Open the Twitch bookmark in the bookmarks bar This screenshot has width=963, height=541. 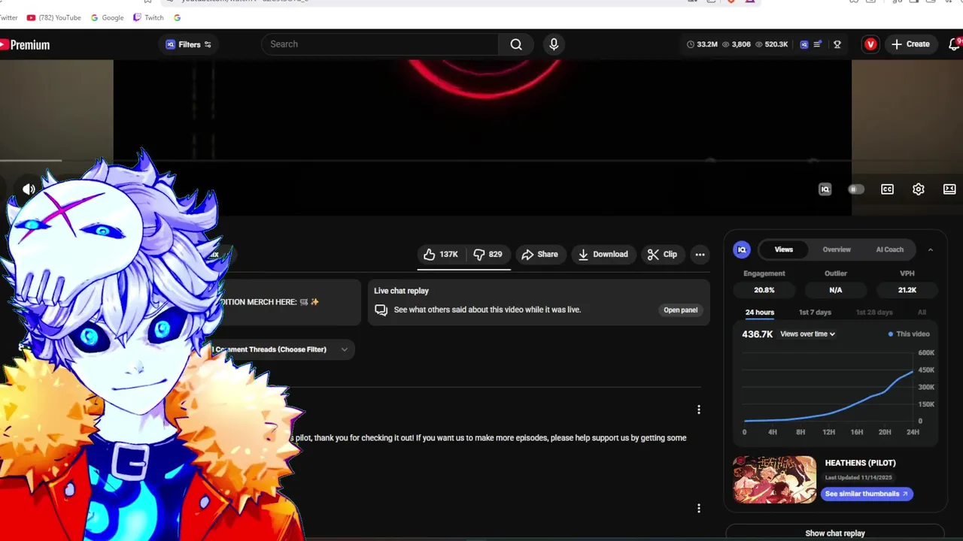coord(148,17)
